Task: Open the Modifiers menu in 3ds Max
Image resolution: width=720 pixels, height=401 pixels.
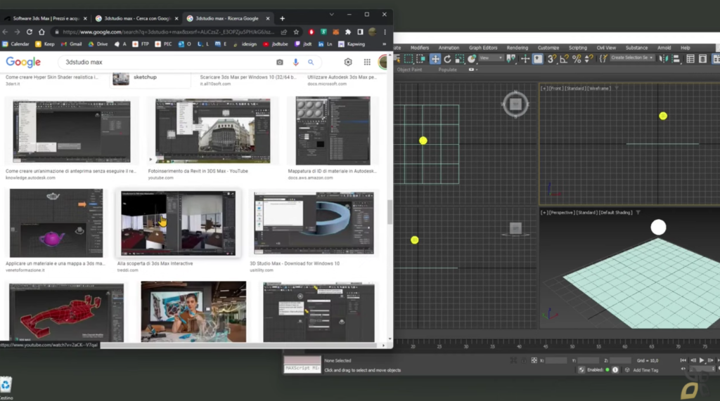Action: coord(420,48)
